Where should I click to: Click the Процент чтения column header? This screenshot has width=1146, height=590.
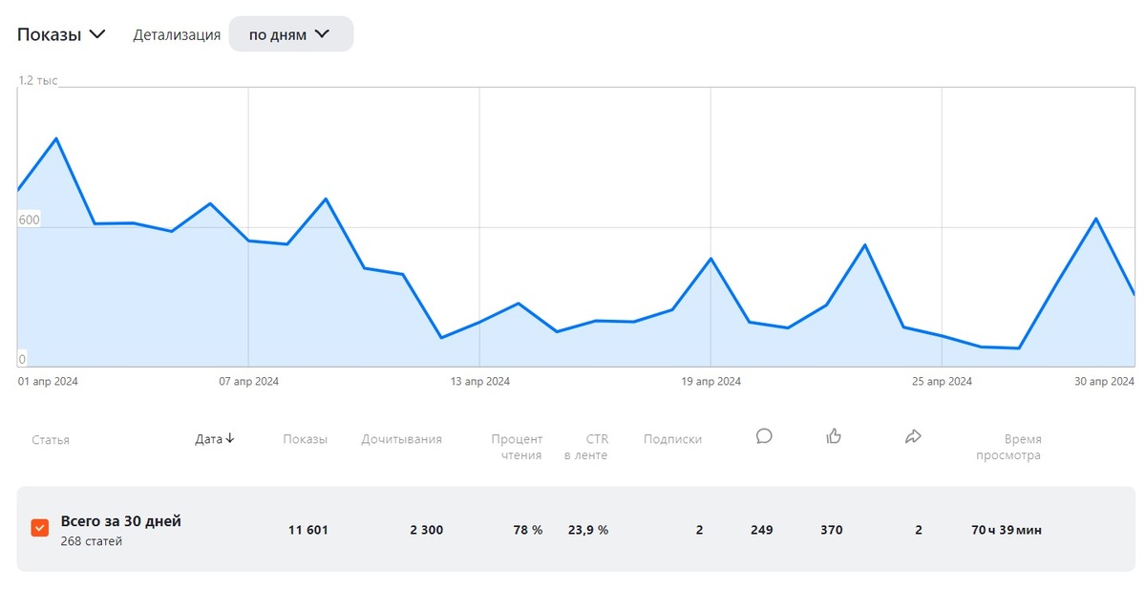pyautogui.click(x=517, y=447)
